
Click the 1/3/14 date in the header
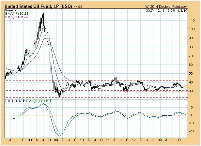(x=191, y=10)
